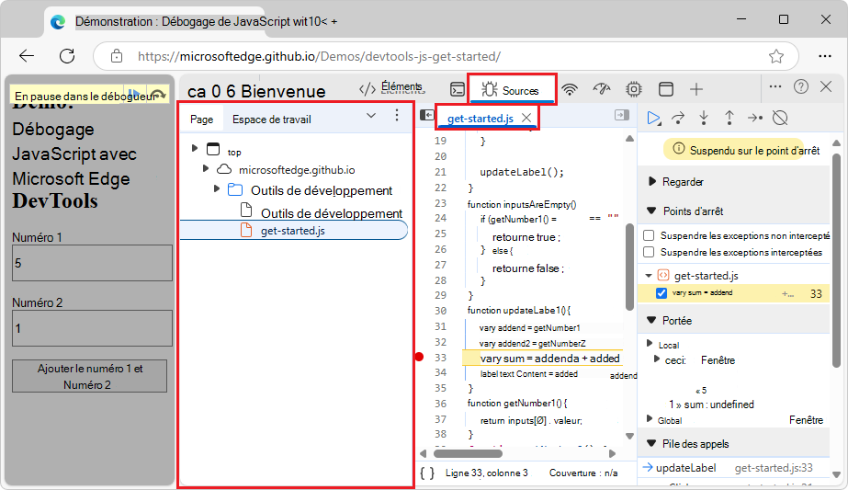This screenshot has width=848, height=490.
Task: Collapse the Points d'arrêt section
Action: pos(651,211)
